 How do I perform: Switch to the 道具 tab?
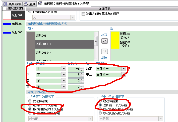click(x=30, y=4)
